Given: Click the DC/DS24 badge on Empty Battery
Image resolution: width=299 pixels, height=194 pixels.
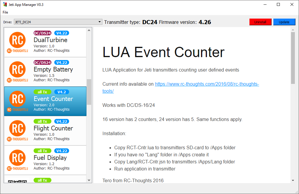Looking at the screenshot, I should 42,63.
